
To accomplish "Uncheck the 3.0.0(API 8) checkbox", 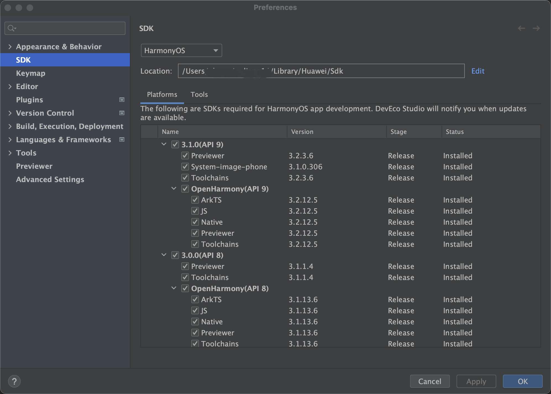I will 175,255.
